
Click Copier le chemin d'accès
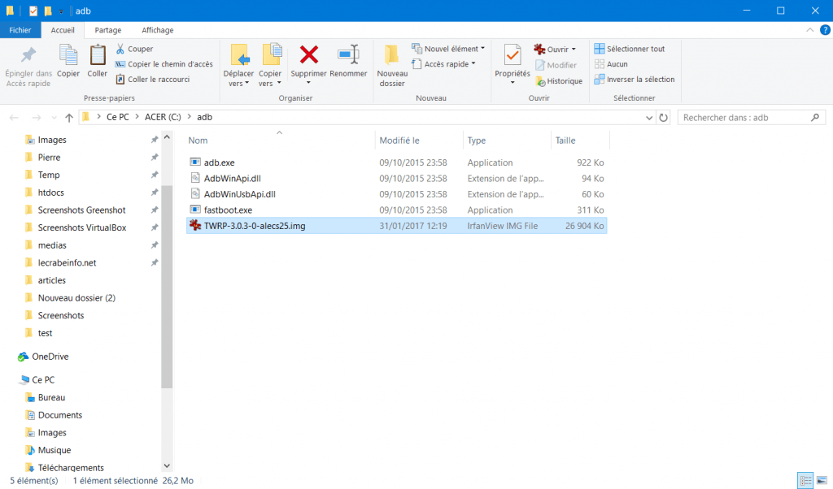[164, 64]
